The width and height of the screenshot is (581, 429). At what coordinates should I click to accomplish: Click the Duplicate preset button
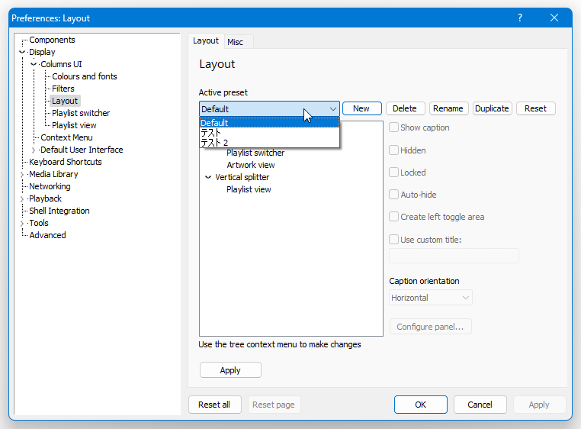pyautogui.click(x=492, y=108)
